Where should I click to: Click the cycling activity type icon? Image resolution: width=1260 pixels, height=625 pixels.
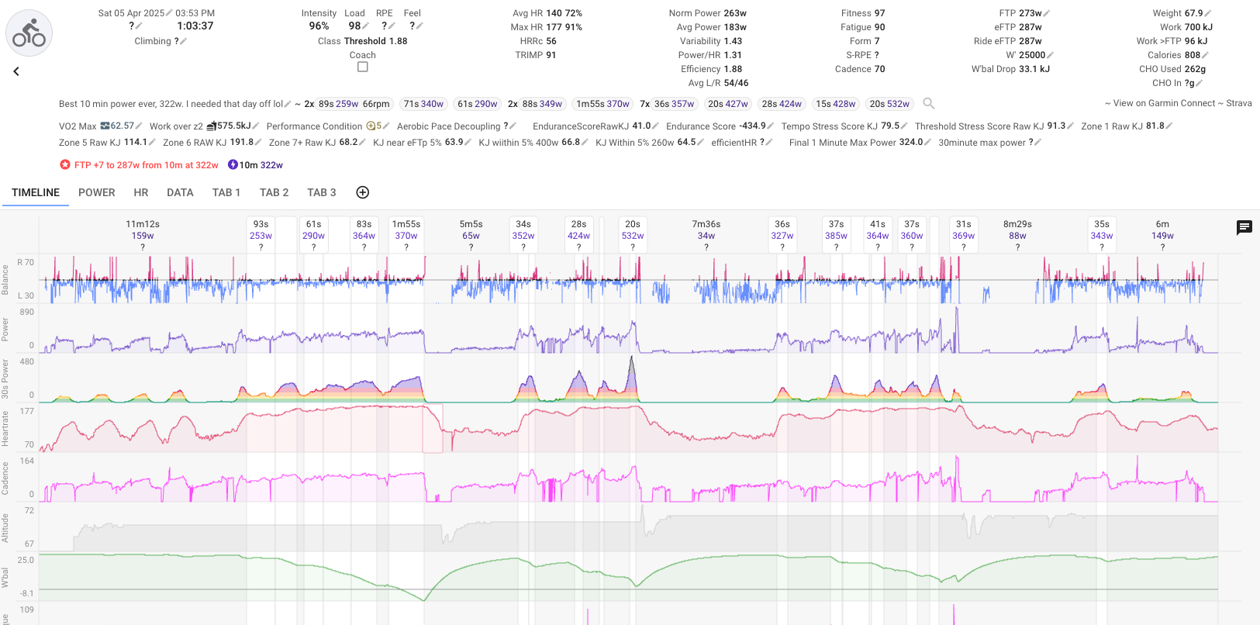coord(29,33)
